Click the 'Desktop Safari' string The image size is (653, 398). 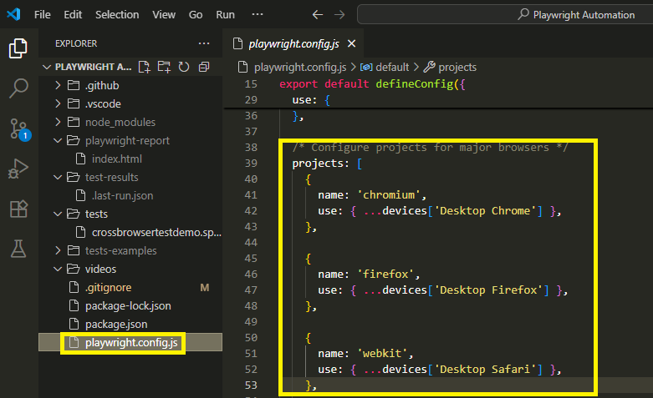[x=486, y=369]
